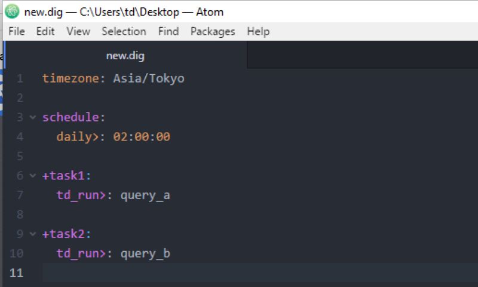Open the Packages menu
Screen dimensions: 478x287
(213, 32)
